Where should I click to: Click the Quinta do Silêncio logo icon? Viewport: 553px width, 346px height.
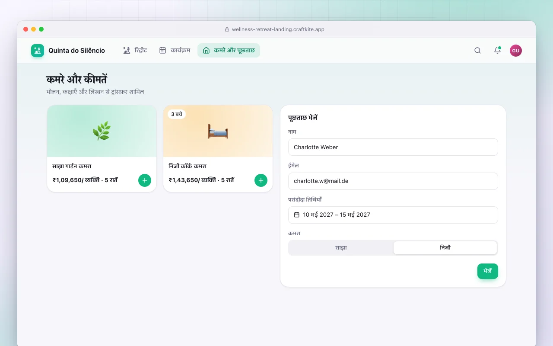coord(38,51)
